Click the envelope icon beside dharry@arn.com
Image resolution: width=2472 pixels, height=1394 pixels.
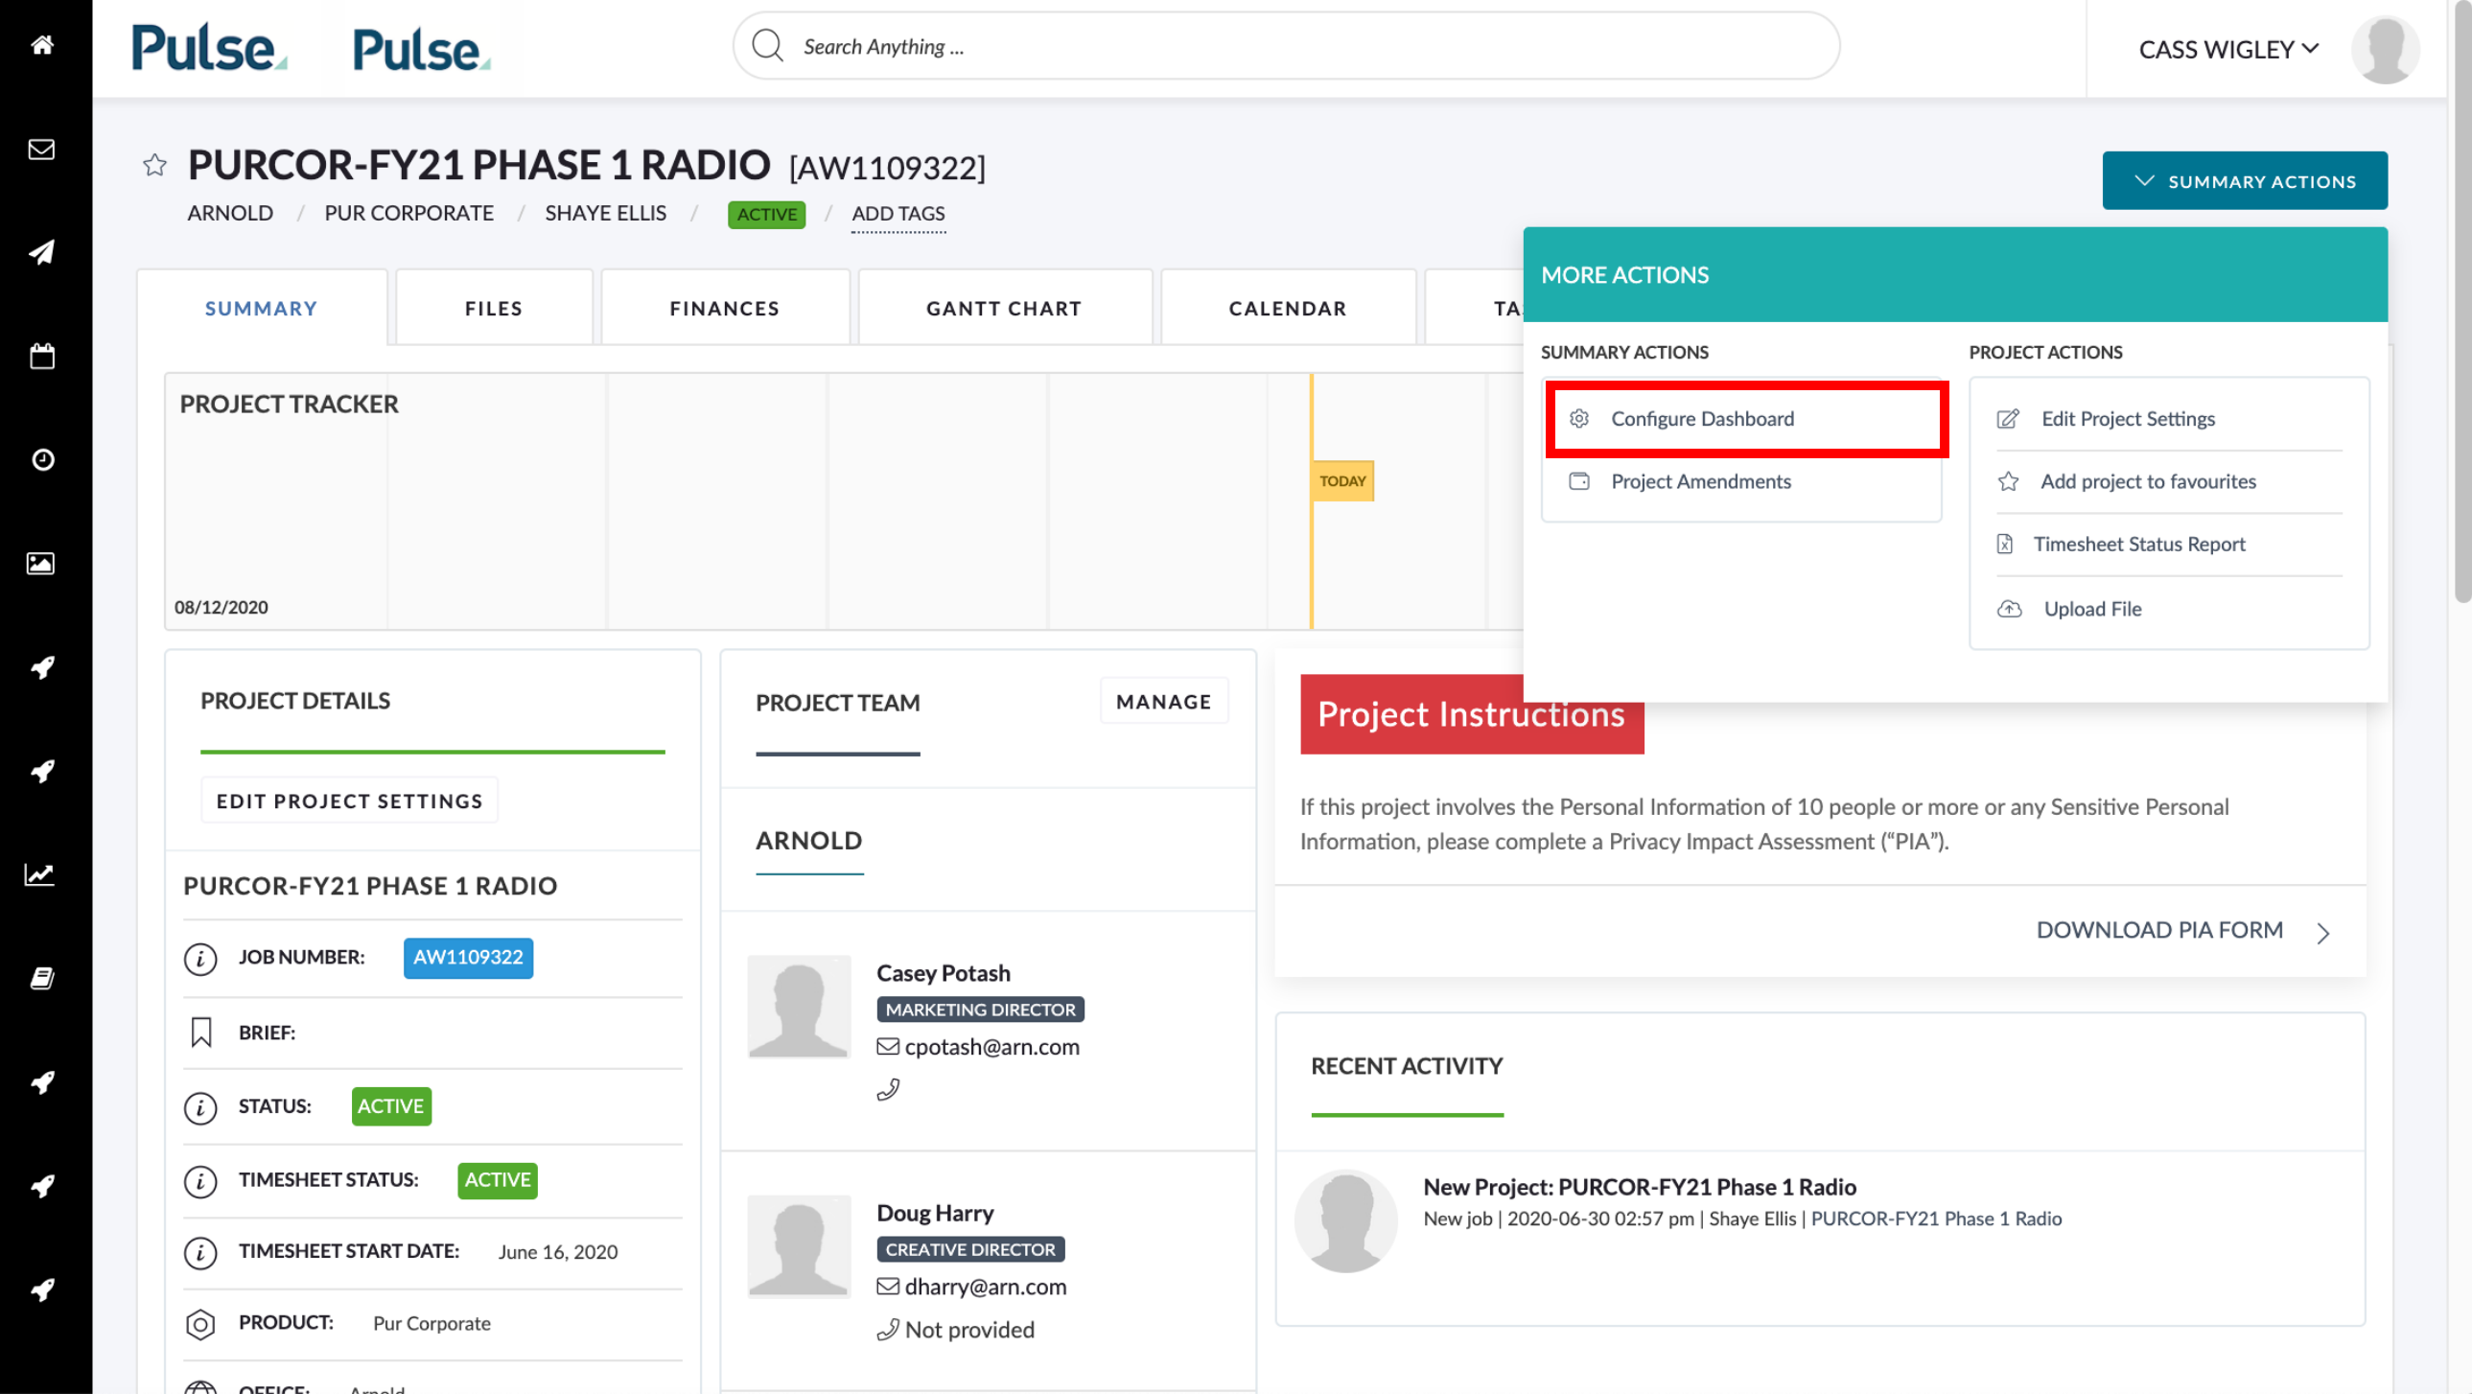(x=888, y=1287)
